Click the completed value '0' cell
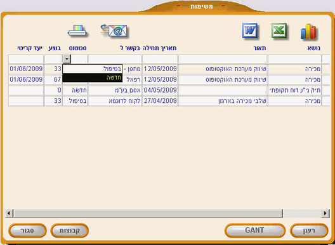Viewport: 335px width, 245px height. click(53, 90)
